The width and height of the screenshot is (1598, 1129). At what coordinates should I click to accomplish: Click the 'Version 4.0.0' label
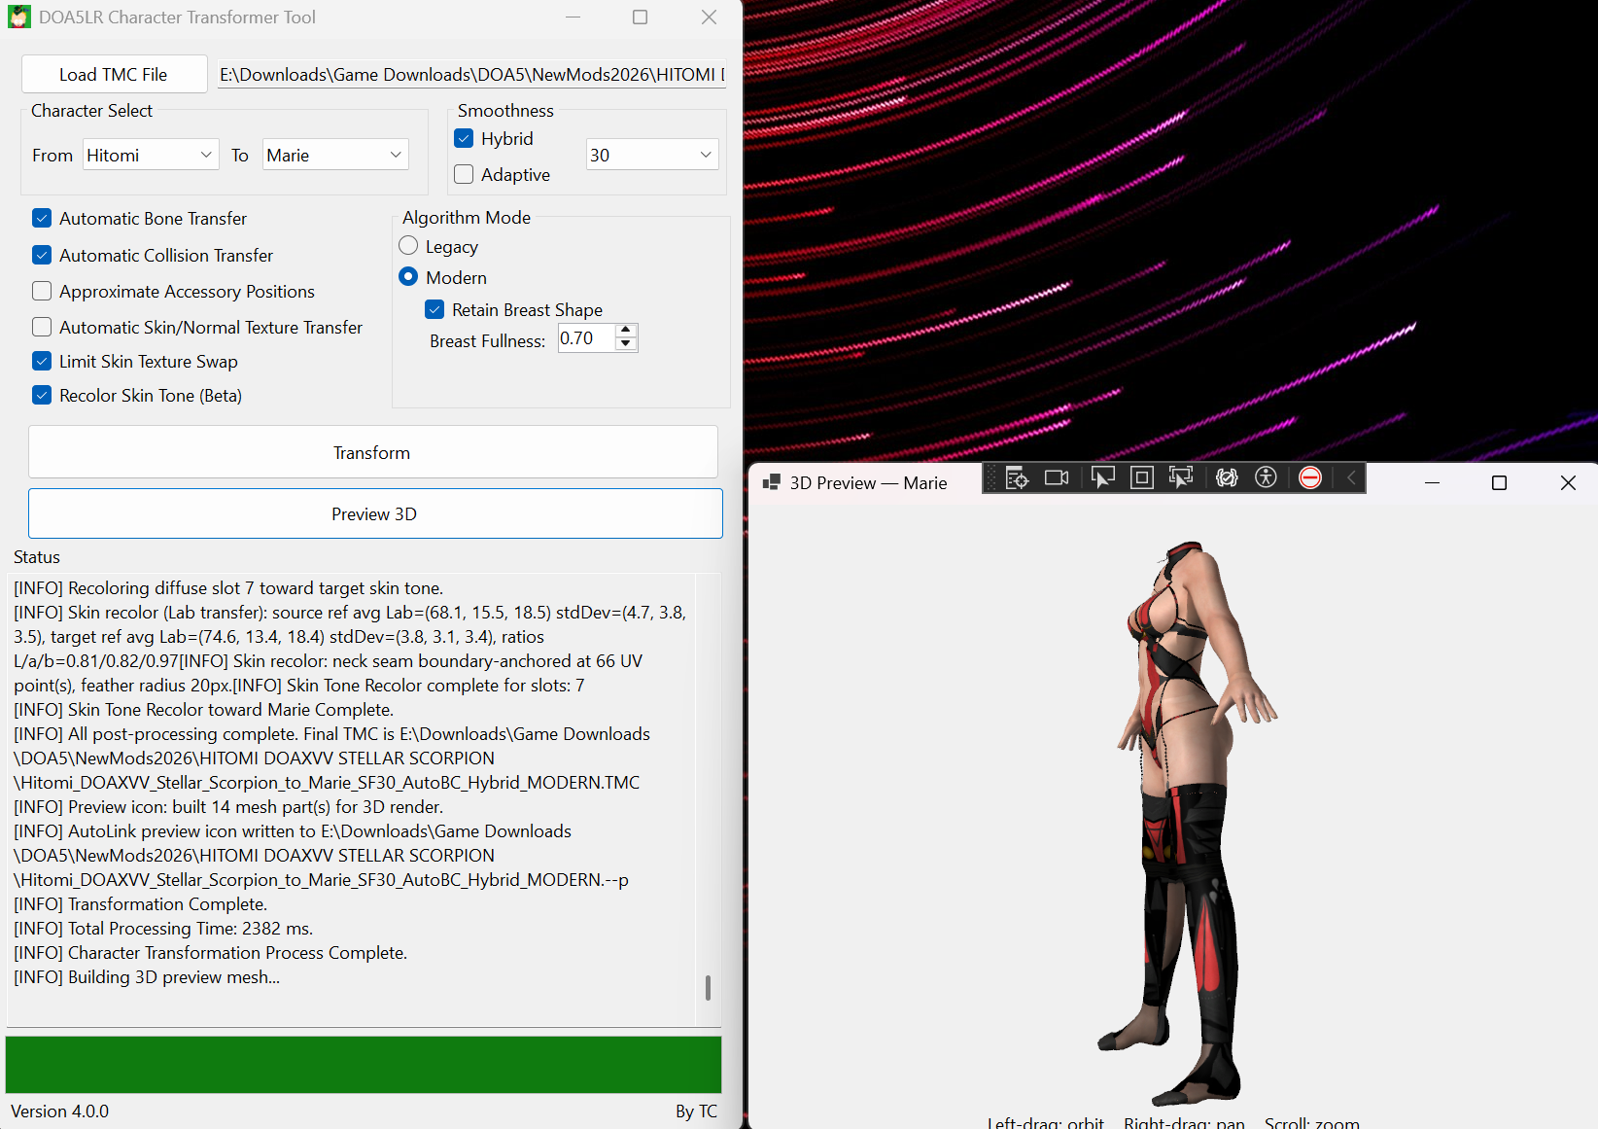[x=60, y=1111]
